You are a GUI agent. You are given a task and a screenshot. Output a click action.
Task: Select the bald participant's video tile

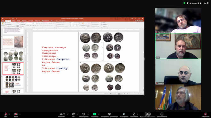[x=178, y=72]
